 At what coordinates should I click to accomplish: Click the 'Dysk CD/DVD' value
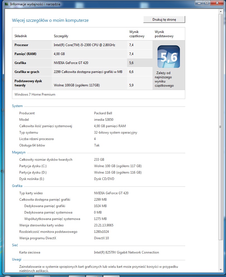tap(104, 179)
